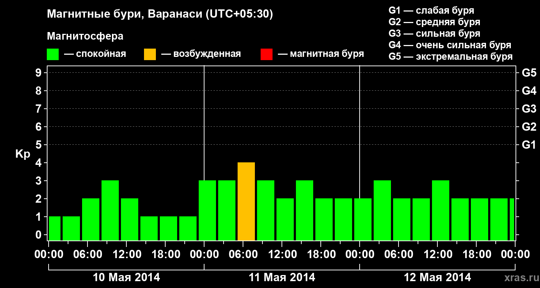Click the '— спокойная' legend label
The image size is (540, 288).
coord(95,54)
